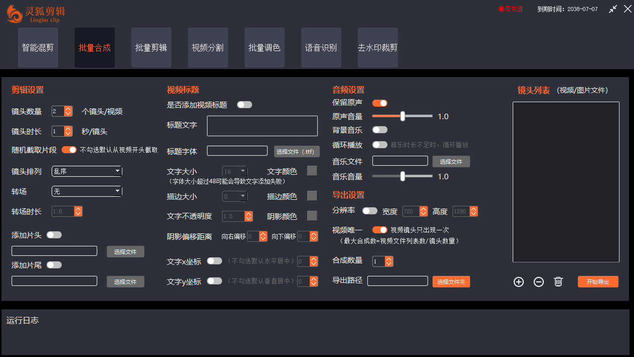
Task: Click 选择文件夹 for the export path
Action: point(451,281)
